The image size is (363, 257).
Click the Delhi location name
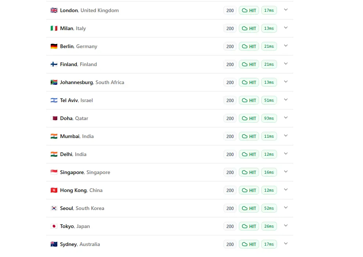click(x=66, y=154)
